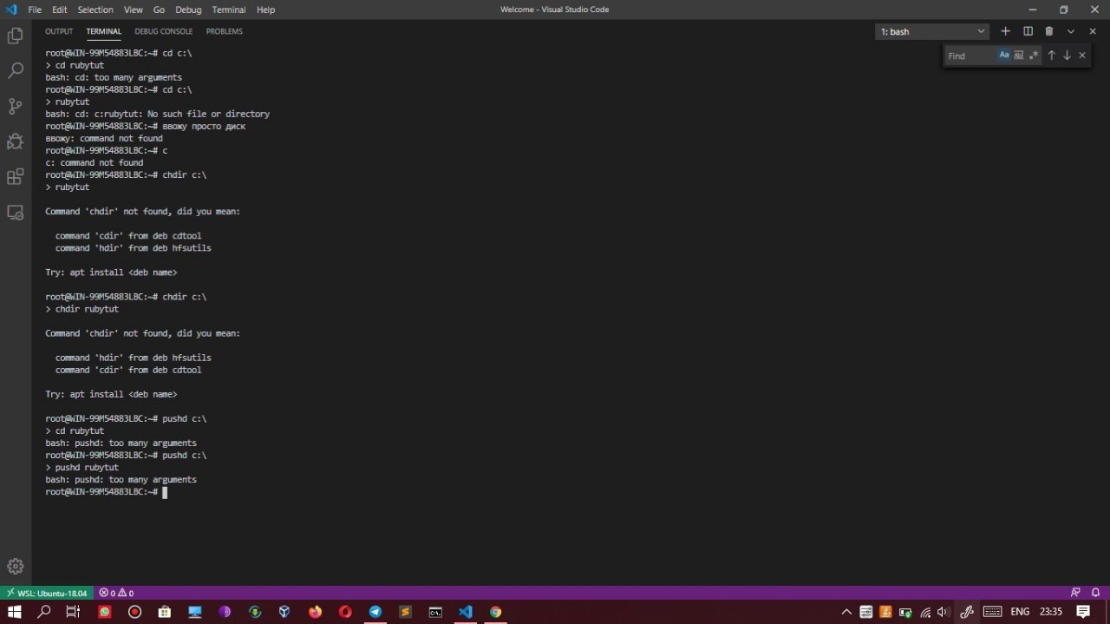Screen dimensions: 1110x624
Task: Open Task View on the taskbar
Action: pyautogui.click(x=74, y=612)
